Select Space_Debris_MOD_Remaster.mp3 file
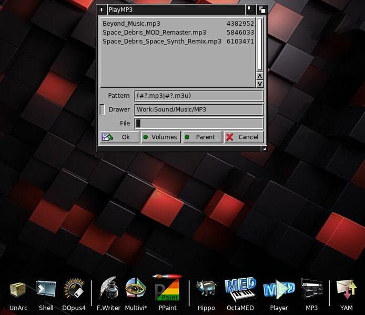This screenshot has height=315, width=365. click(x=154, y=32)
